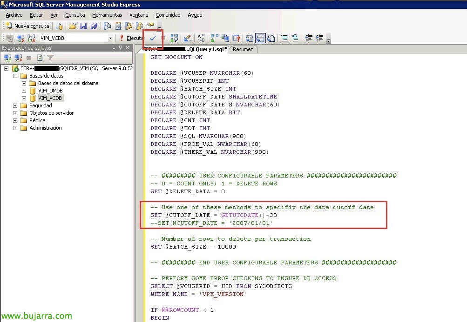Open the Template Explorer toolbar icon
Viewport: 467px width, 322px height.
pyautogui.click(x=139, y=26)
